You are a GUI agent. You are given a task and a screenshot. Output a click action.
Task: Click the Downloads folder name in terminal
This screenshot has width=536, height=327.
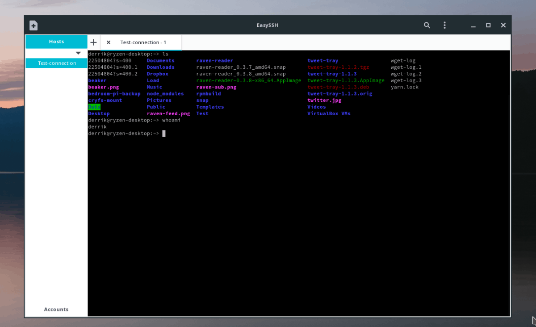160,67
